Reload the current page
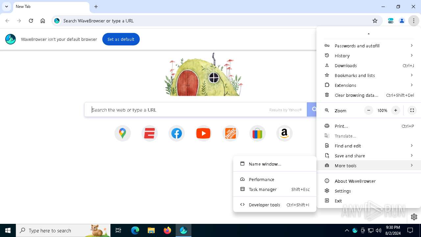The width and height of the screenshot is (421, 237). (x=31, y=21)
